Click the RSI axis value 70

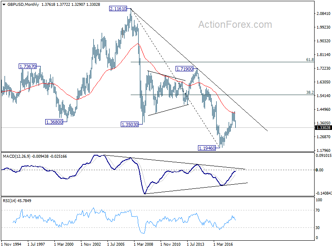317,210
